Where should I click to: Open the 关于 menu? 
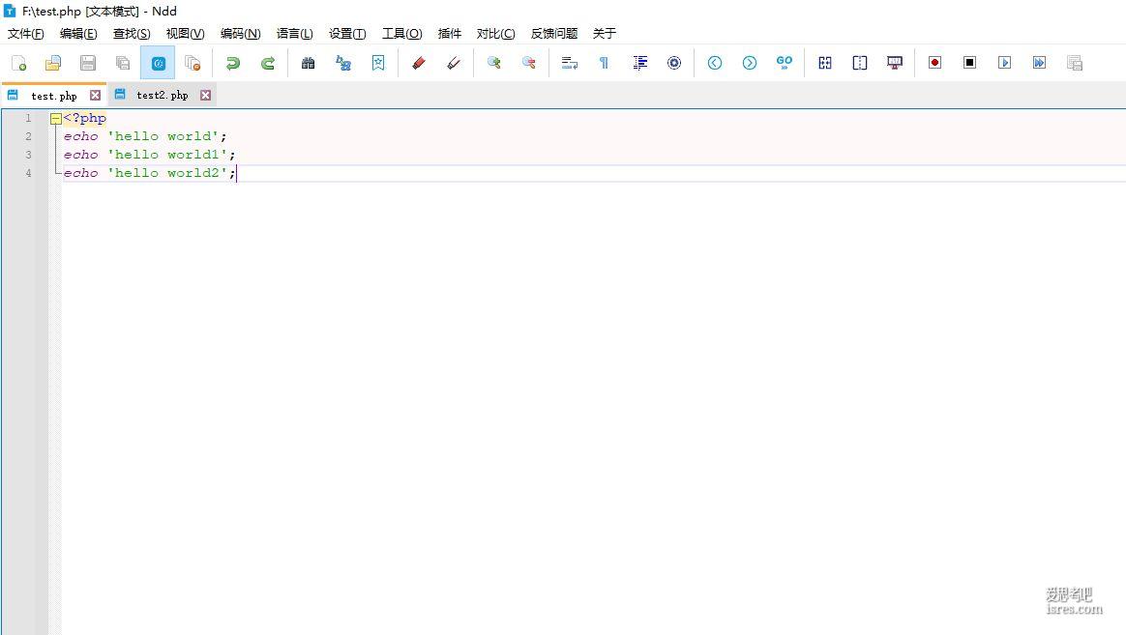[604, 34]
